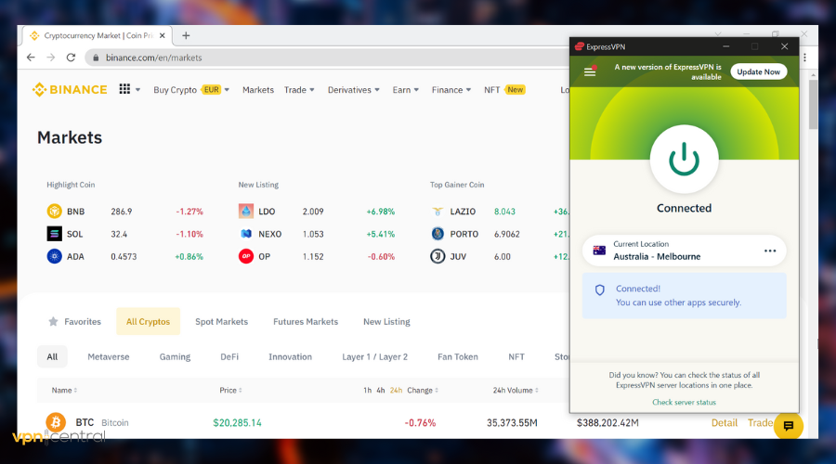836x464 pixels.
Task: Open Chrome's three-dot menu
Action: [x=805, y=58]
